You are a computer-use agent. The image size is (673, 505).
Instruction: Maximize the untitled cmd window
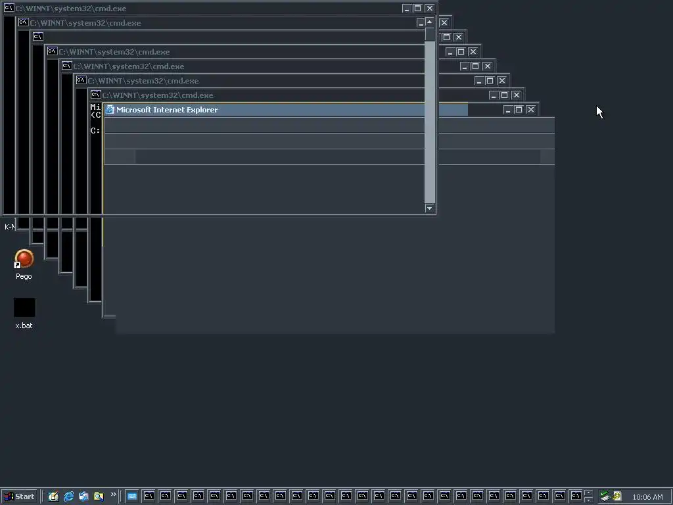[446, 37]
